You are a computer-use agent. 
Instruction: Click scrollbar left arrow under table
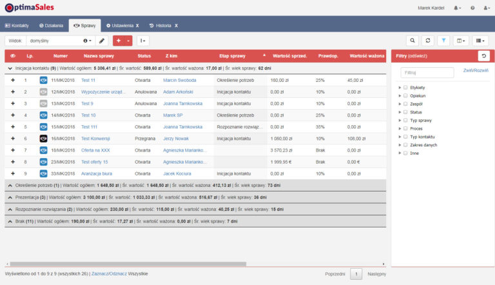click(7, 264)
